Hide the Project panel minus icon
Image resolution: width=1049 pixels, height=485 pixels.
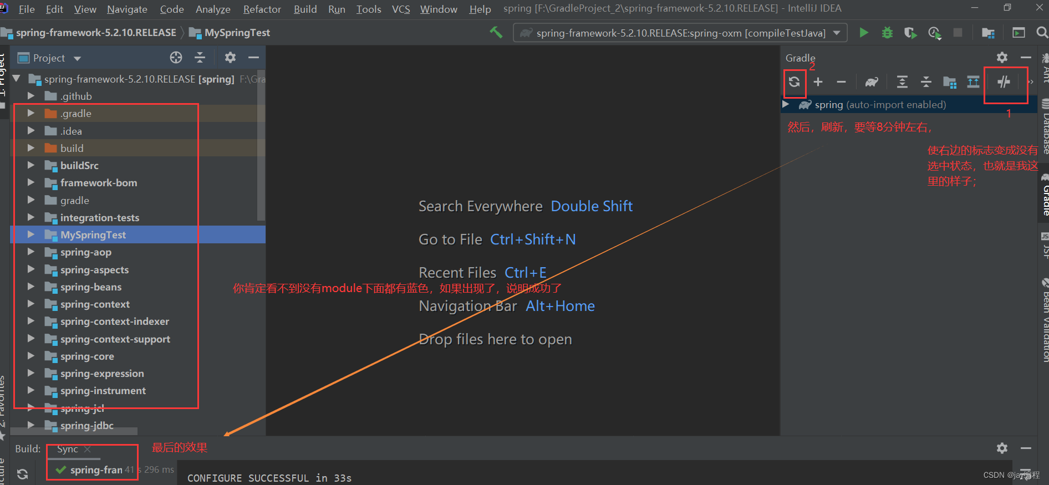click(253, 58)
